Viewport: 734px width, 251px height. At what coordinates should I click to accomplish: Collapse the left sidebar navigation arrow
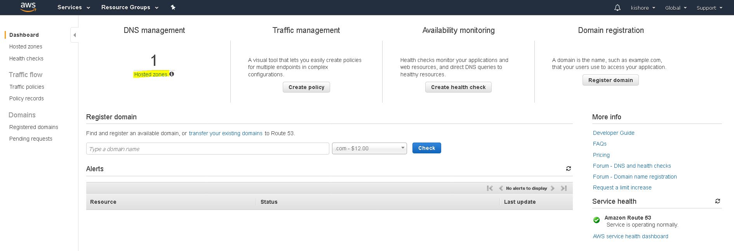pyautogui.click(x=74, y=35)
